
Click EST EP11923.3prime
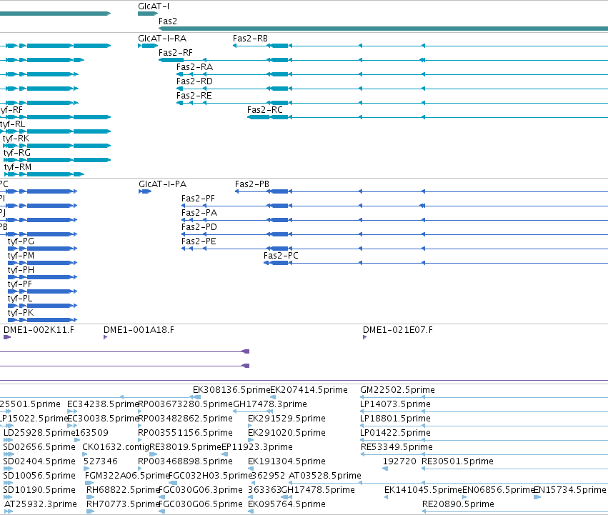pos(256,447)
